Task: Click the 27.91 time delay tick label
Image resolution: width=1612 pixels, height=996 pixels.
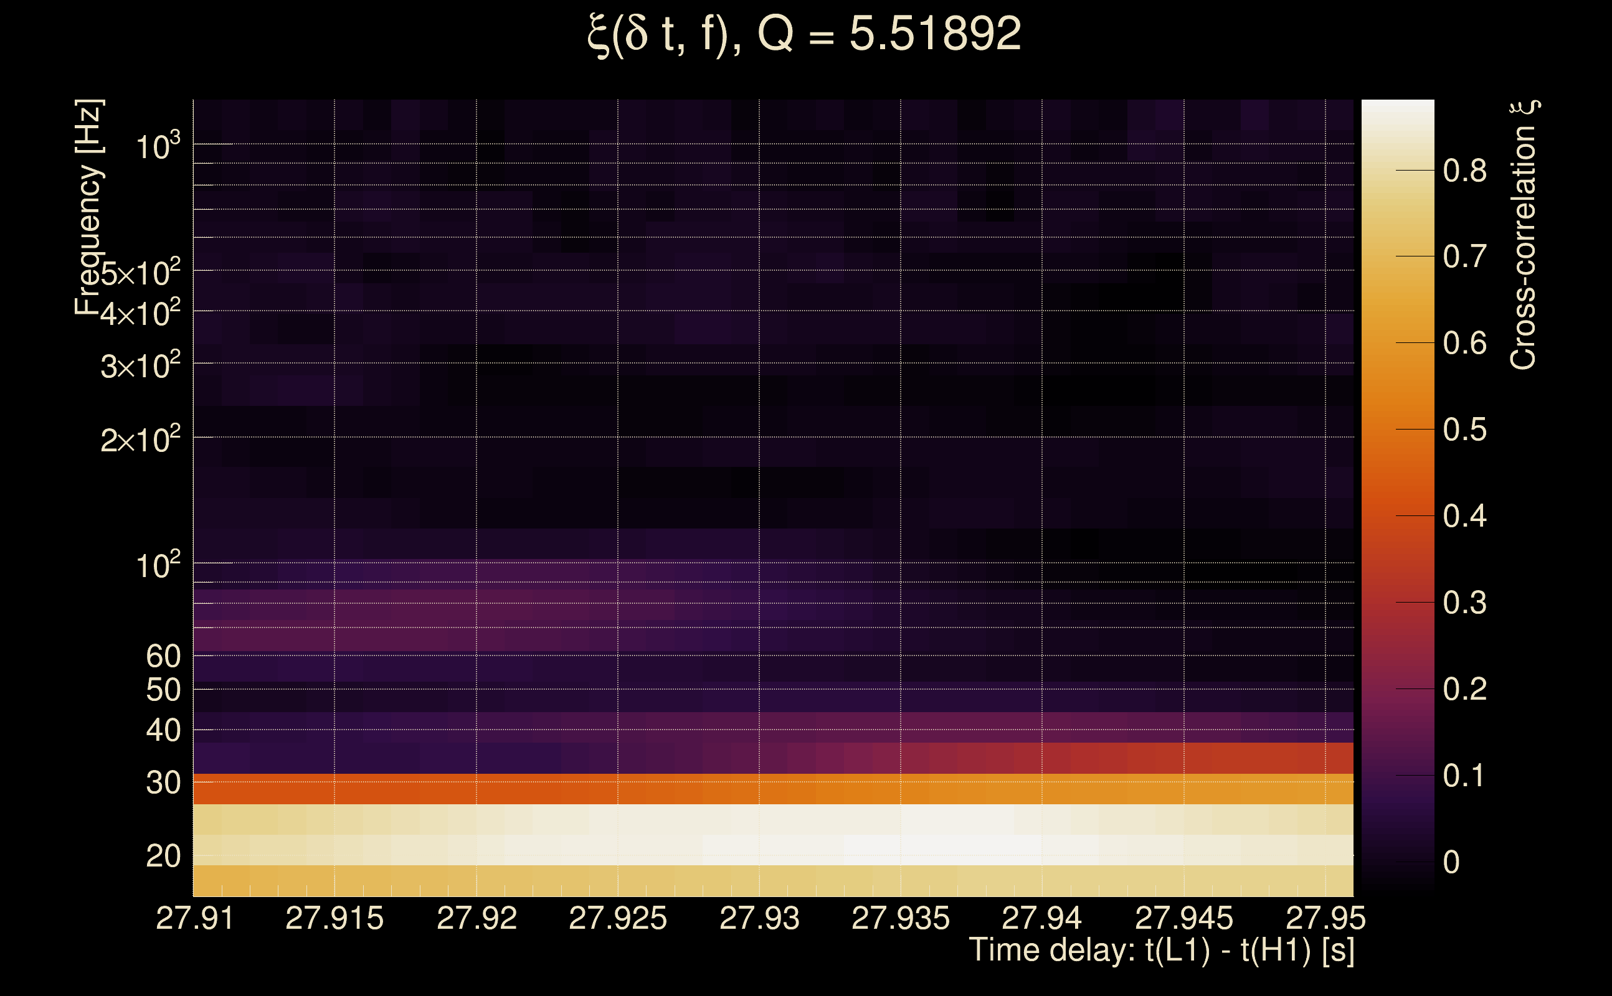Action: click(195, 918)
